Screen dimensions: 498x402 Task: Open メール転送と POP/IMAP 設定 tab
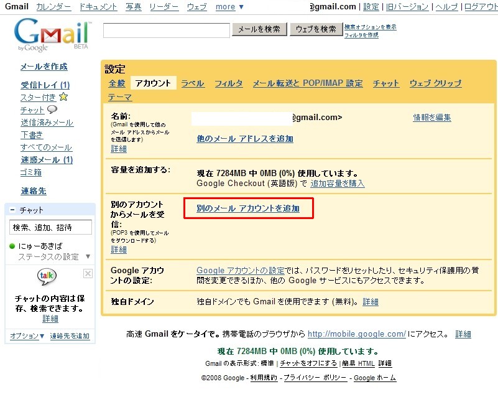pyautogui.click(x=307, y=83)
